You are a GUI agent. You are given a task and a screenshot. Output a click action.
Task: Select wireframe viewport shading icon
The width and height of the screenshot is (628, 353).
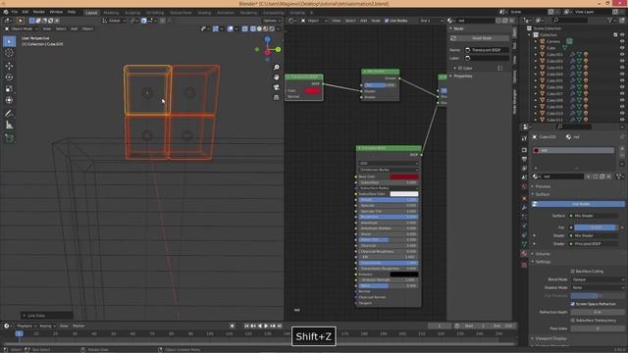tap(253, 28)
